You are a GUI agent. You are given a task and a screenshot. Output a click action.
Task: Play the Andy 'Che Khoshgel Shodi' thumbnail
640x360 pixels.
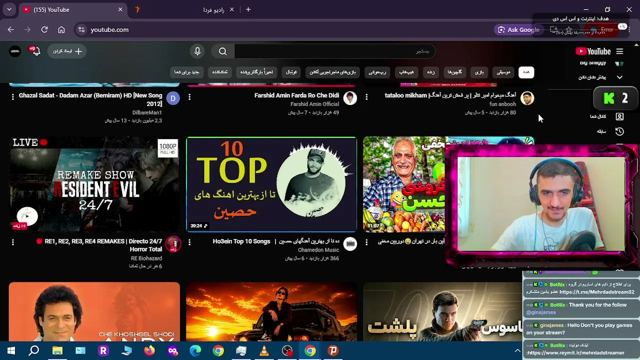pos(94,311)
